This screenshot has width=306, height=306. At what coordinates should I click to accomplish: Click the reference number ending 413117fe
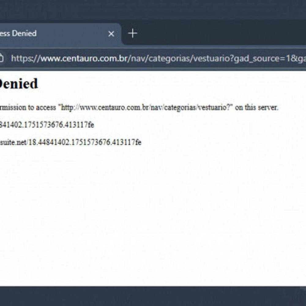[47, 125]
